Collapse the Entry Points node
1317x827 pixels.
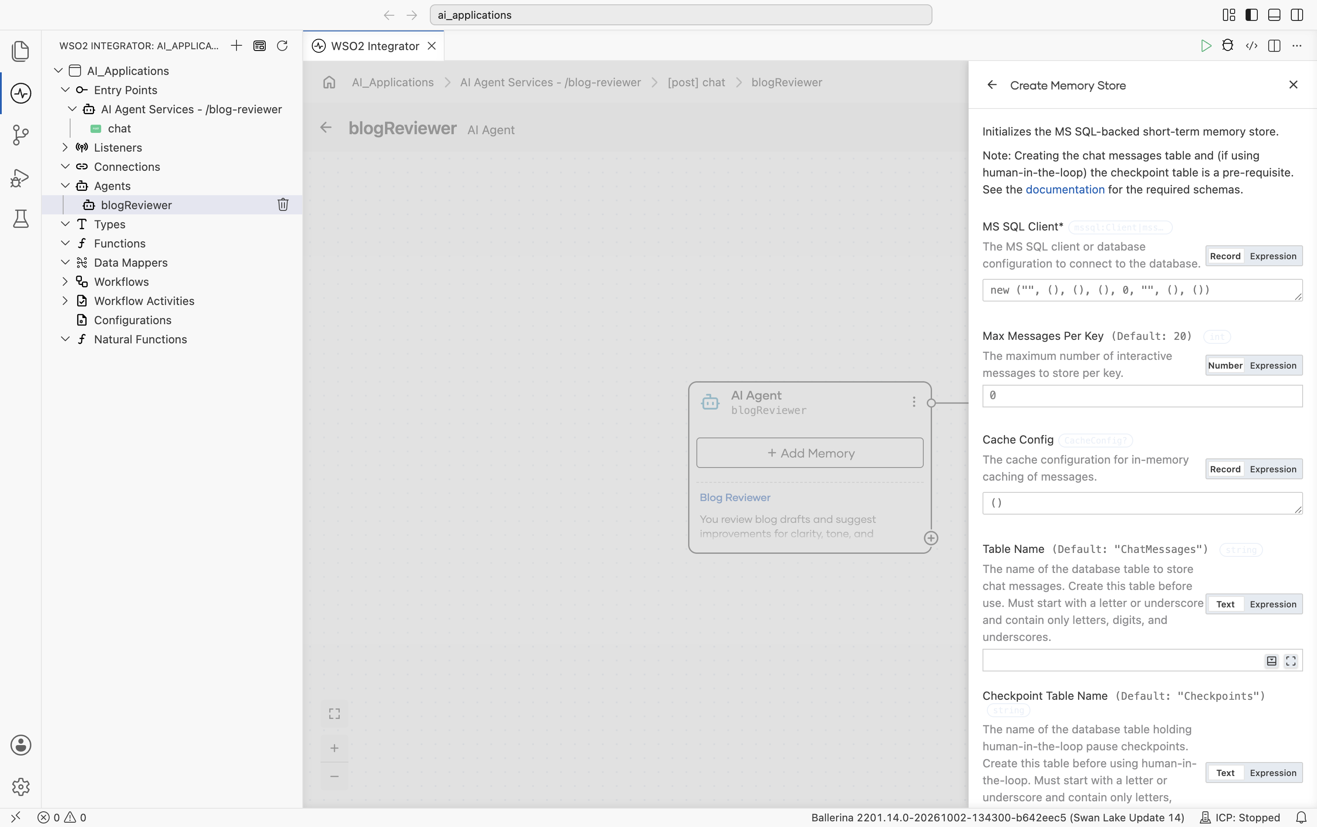click(65, 90)
